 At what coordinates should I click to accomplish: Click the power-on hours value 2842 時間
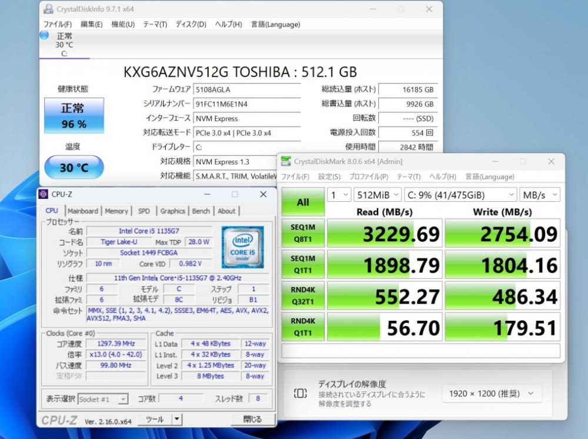point(407,147)
